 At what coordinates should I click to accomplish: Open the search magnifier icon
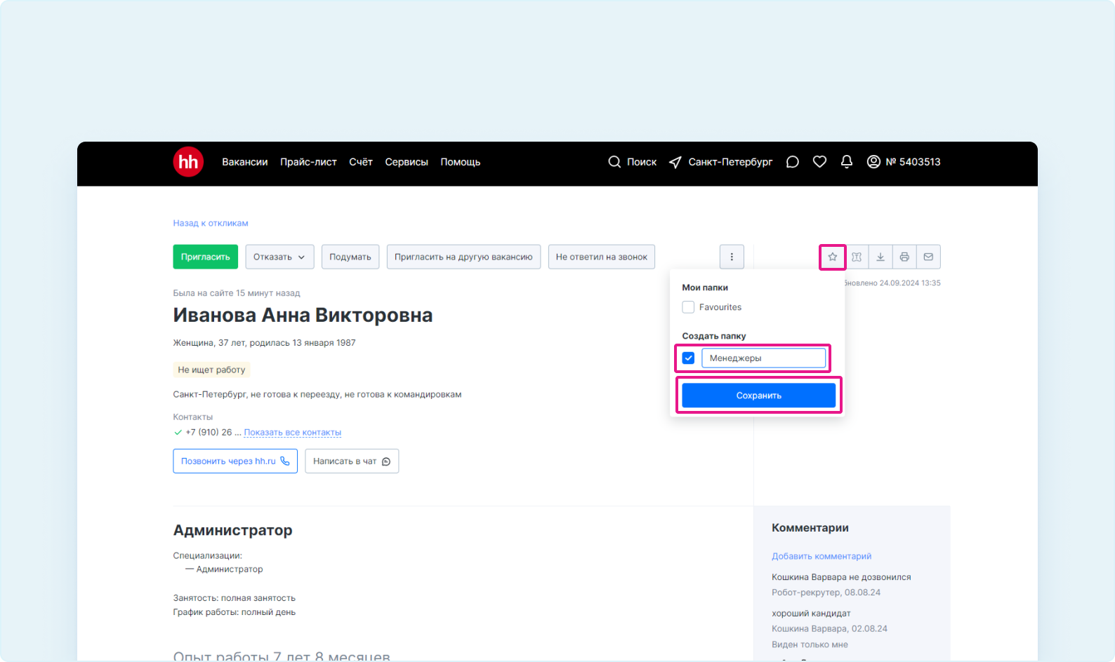click(614, 162)
